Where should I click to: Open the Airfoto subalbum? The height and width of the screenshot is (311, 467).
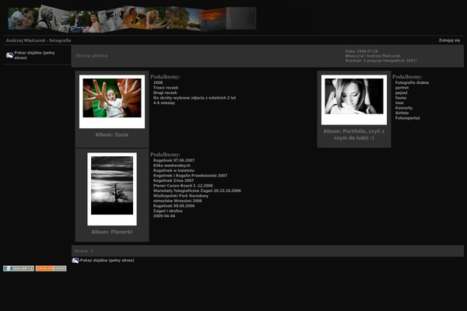[x=402, y=113]
